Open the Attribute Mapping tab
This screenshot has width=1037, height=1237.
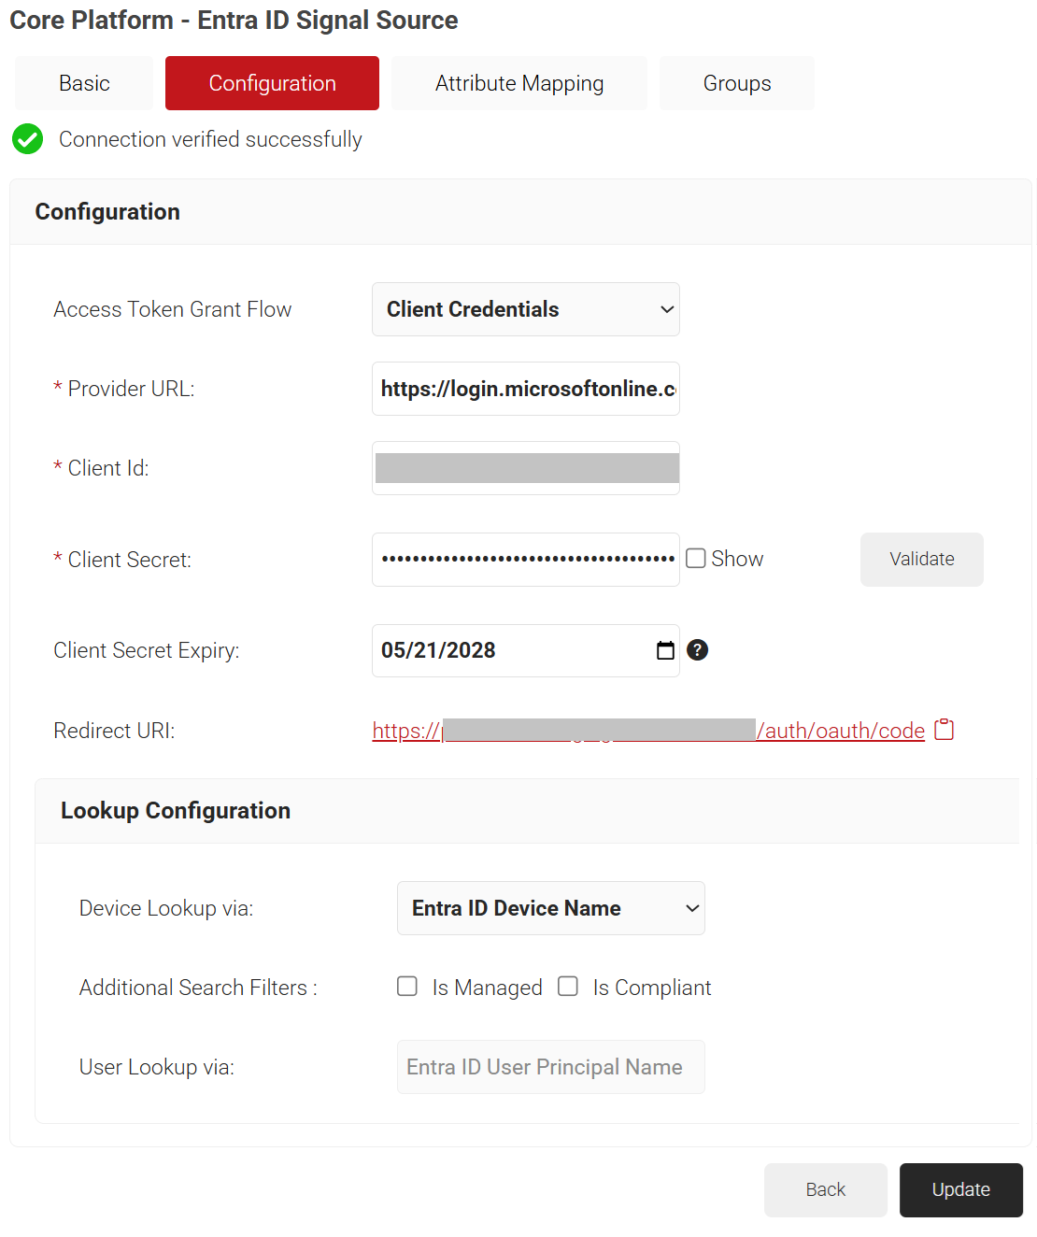pyautogui.click(x=519, y=83)
